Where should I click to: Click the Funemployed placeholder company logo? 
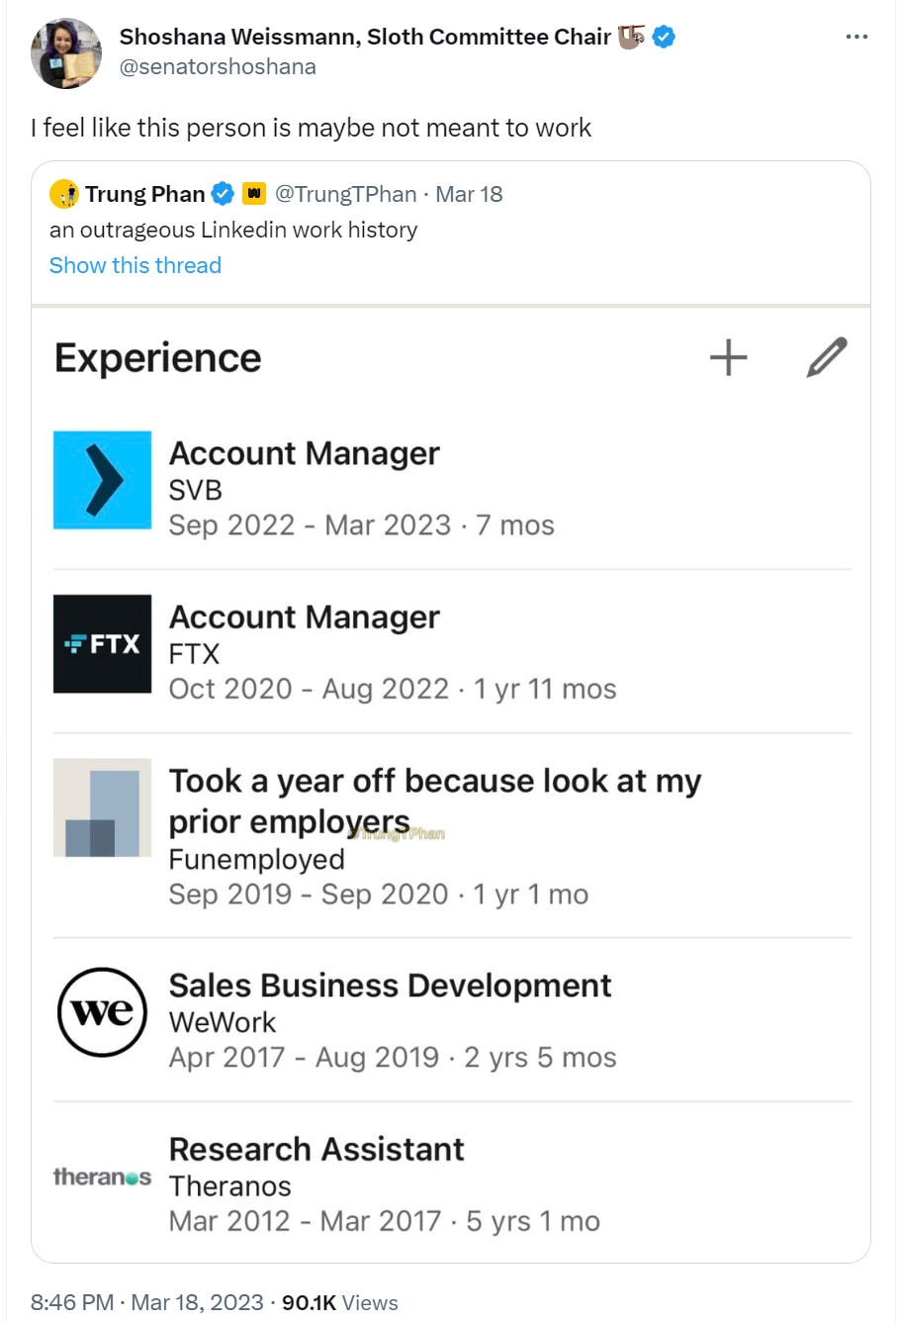(102, 807)
